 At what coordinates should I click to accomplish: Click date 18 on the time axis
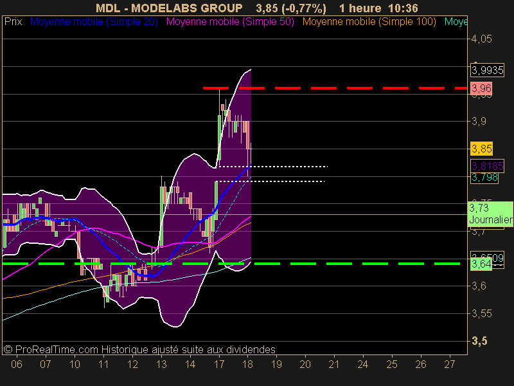[x=247, y=364]
